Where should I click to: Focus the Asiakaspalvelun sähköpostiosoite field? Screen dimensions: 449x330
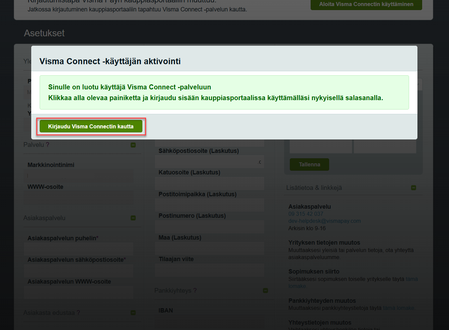point(79,271)
